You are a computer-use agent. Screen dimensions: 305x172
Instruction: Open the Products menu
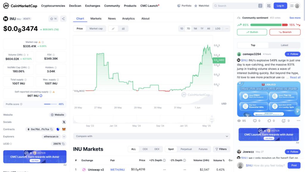click(130, 6)
